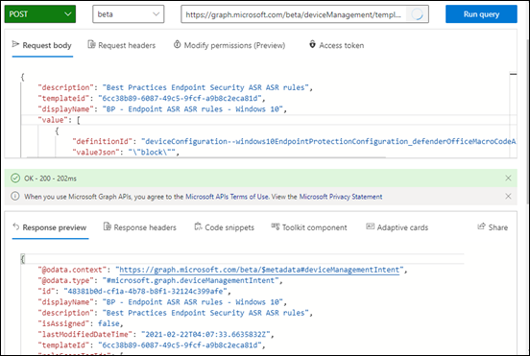The image size is (530, 356).
Task: Click the Response preview undo-arrow icon
Action: 16,226
